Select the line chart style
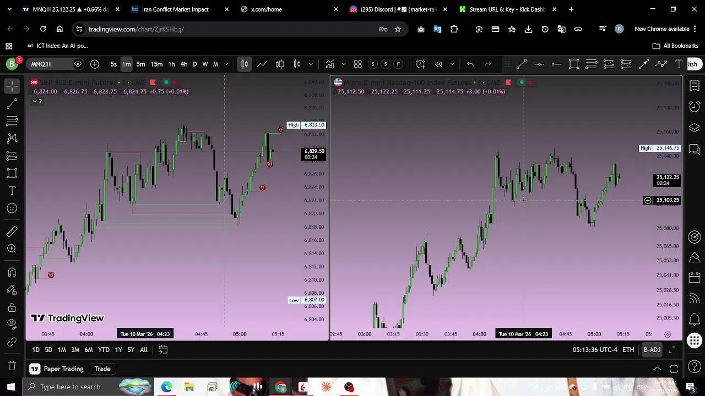Screen dimensions: 705x396 (x=262, y=64)
